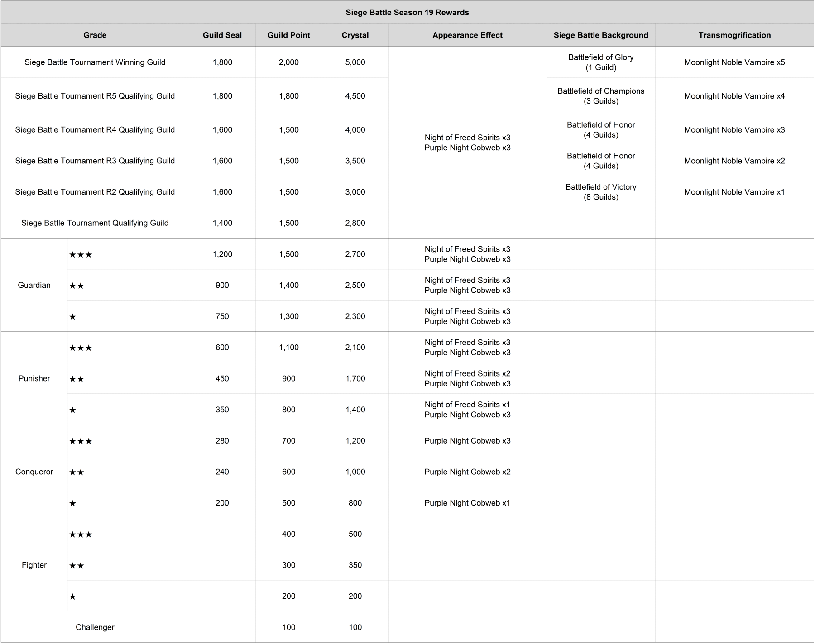The image size is (815, 644).
Task: Click 'Purple Night Cobweb x1' cell
Action: [467, 503]
